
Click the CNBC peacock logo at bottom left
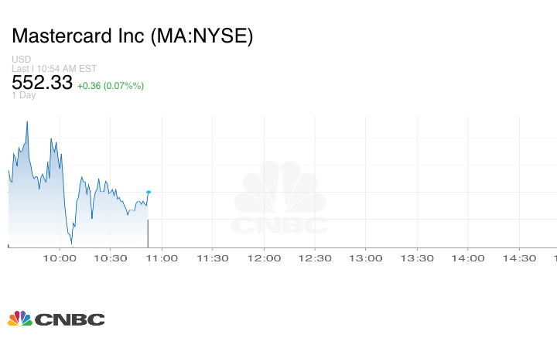pyautogui.click(x=56, y=319)
